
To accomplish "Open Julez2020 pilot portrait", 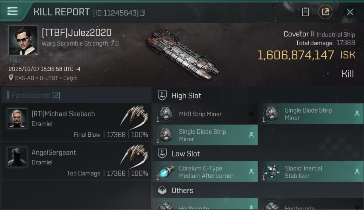I will click(x=23, y=40).
